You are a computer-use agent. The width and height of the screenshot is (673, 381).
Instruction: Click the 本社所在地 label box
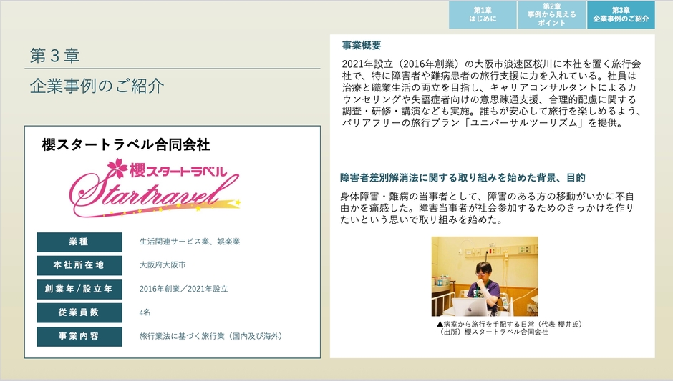pyautogui.click(x=79, y=266)
